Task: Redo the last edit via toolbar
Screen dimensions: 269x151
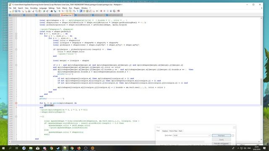Action: 47,11
